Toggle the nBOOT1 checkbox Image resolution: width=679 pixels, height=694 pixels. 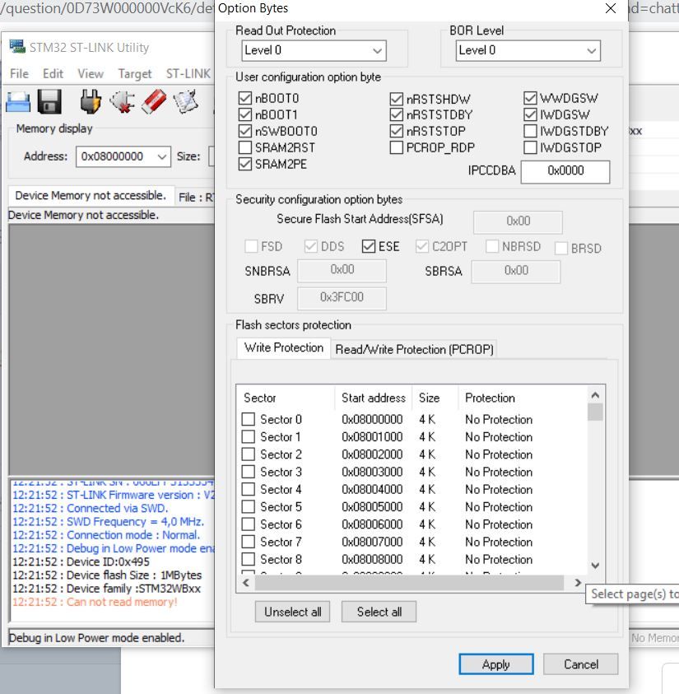click(244, 114)
